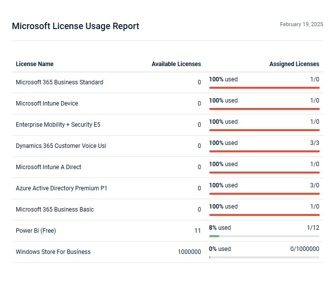The width and height of the screenshot is (335, 283).
Task: Click the February 19, 2025 date
Action: [x=301, y=24]
